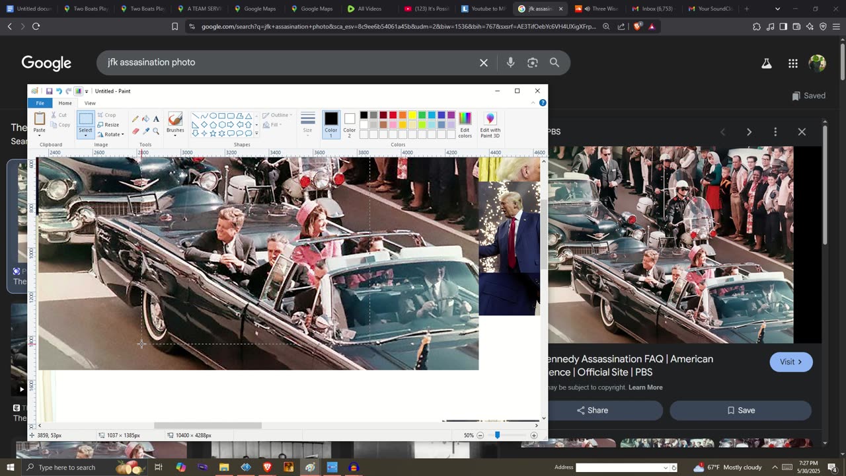
Task: Show next image in Google preview panel
Action: pyautogui.click(x=749, y=132)
